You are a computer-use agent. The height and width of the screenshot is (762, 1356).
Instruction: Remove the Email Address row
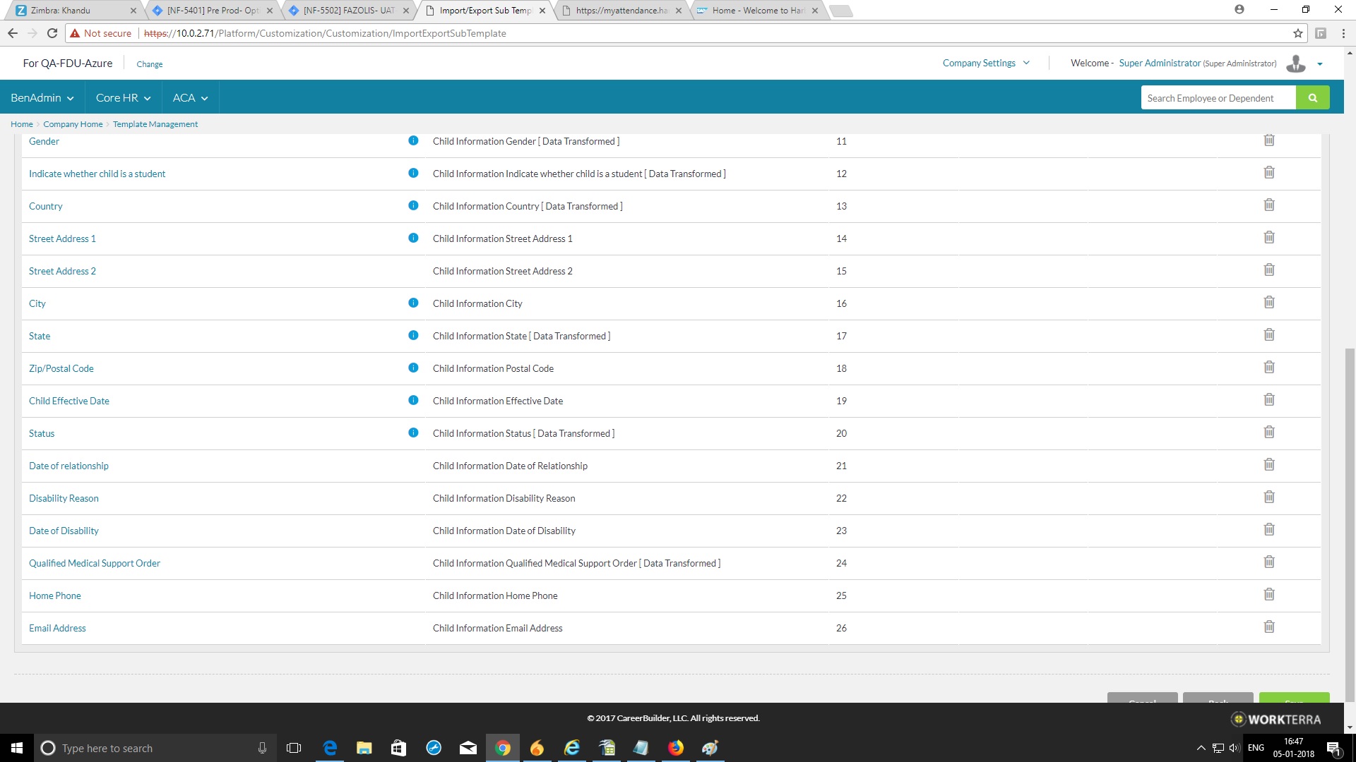tap(1268, 627)
